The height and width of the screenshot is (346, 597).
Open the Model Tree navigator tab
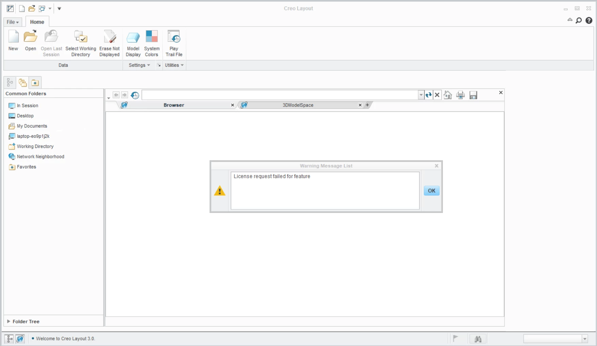pyautogui.click(x=10, y=82)
